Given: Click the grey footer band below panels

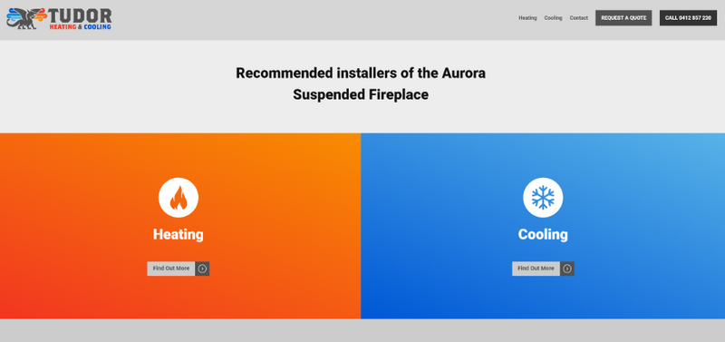Looking at the screenshot, I should tap(362, 330).
